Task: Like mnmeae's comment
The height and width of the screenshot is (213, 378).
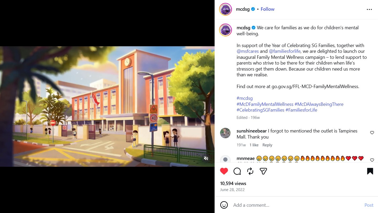Action: pyautogui.click(x=372, y=160)
